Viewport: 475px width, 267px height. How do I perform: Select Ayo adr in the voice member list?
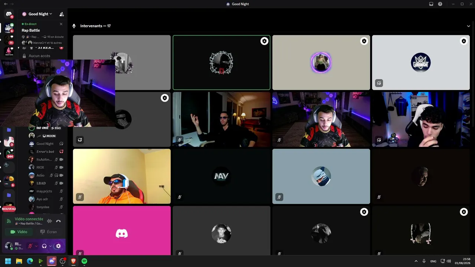[46, 199]
